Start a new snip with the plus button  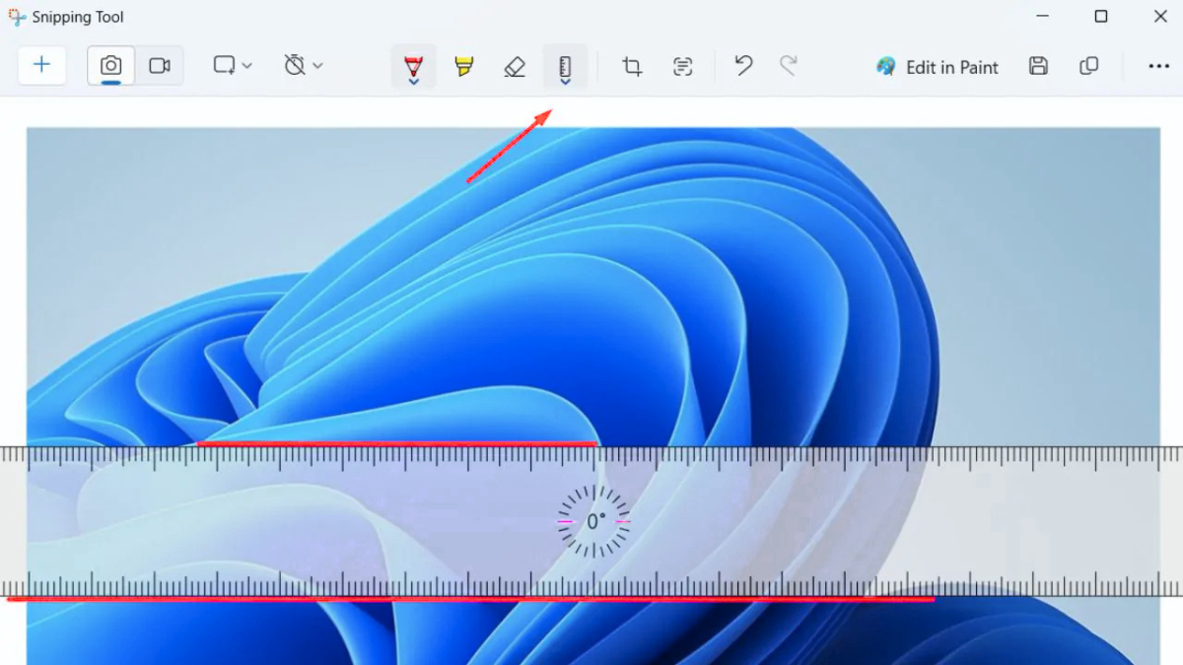click(x=42, y=65)
